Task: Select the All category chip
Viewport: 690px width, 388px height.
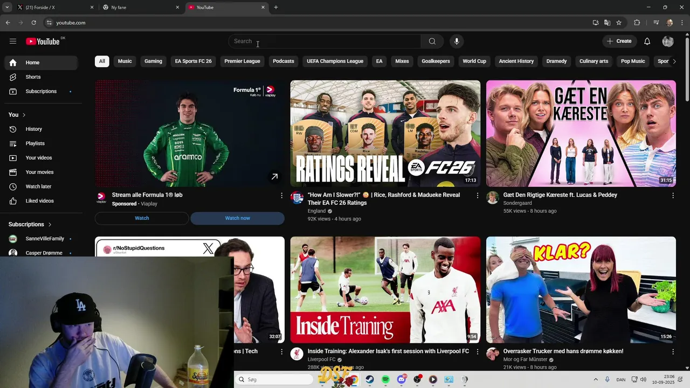Action: click(x=102, y=61)
